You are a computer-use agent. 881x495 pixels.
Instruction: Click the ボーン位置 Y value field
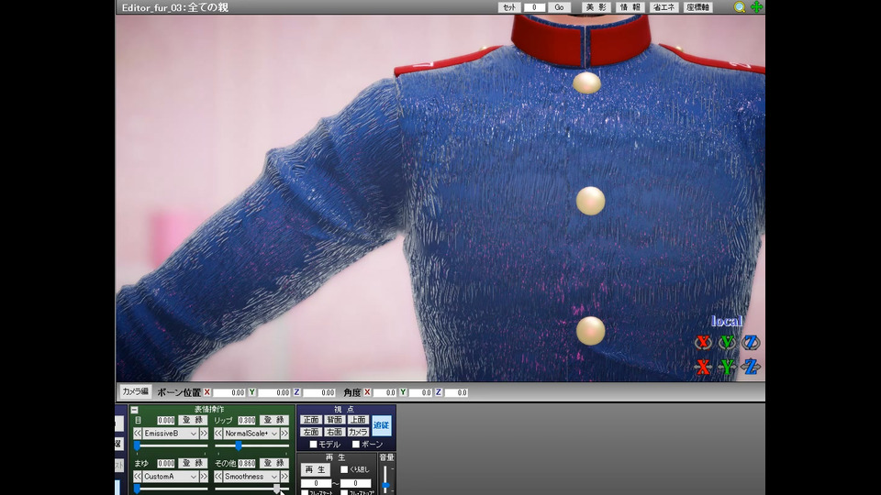(x=273, y=392)
